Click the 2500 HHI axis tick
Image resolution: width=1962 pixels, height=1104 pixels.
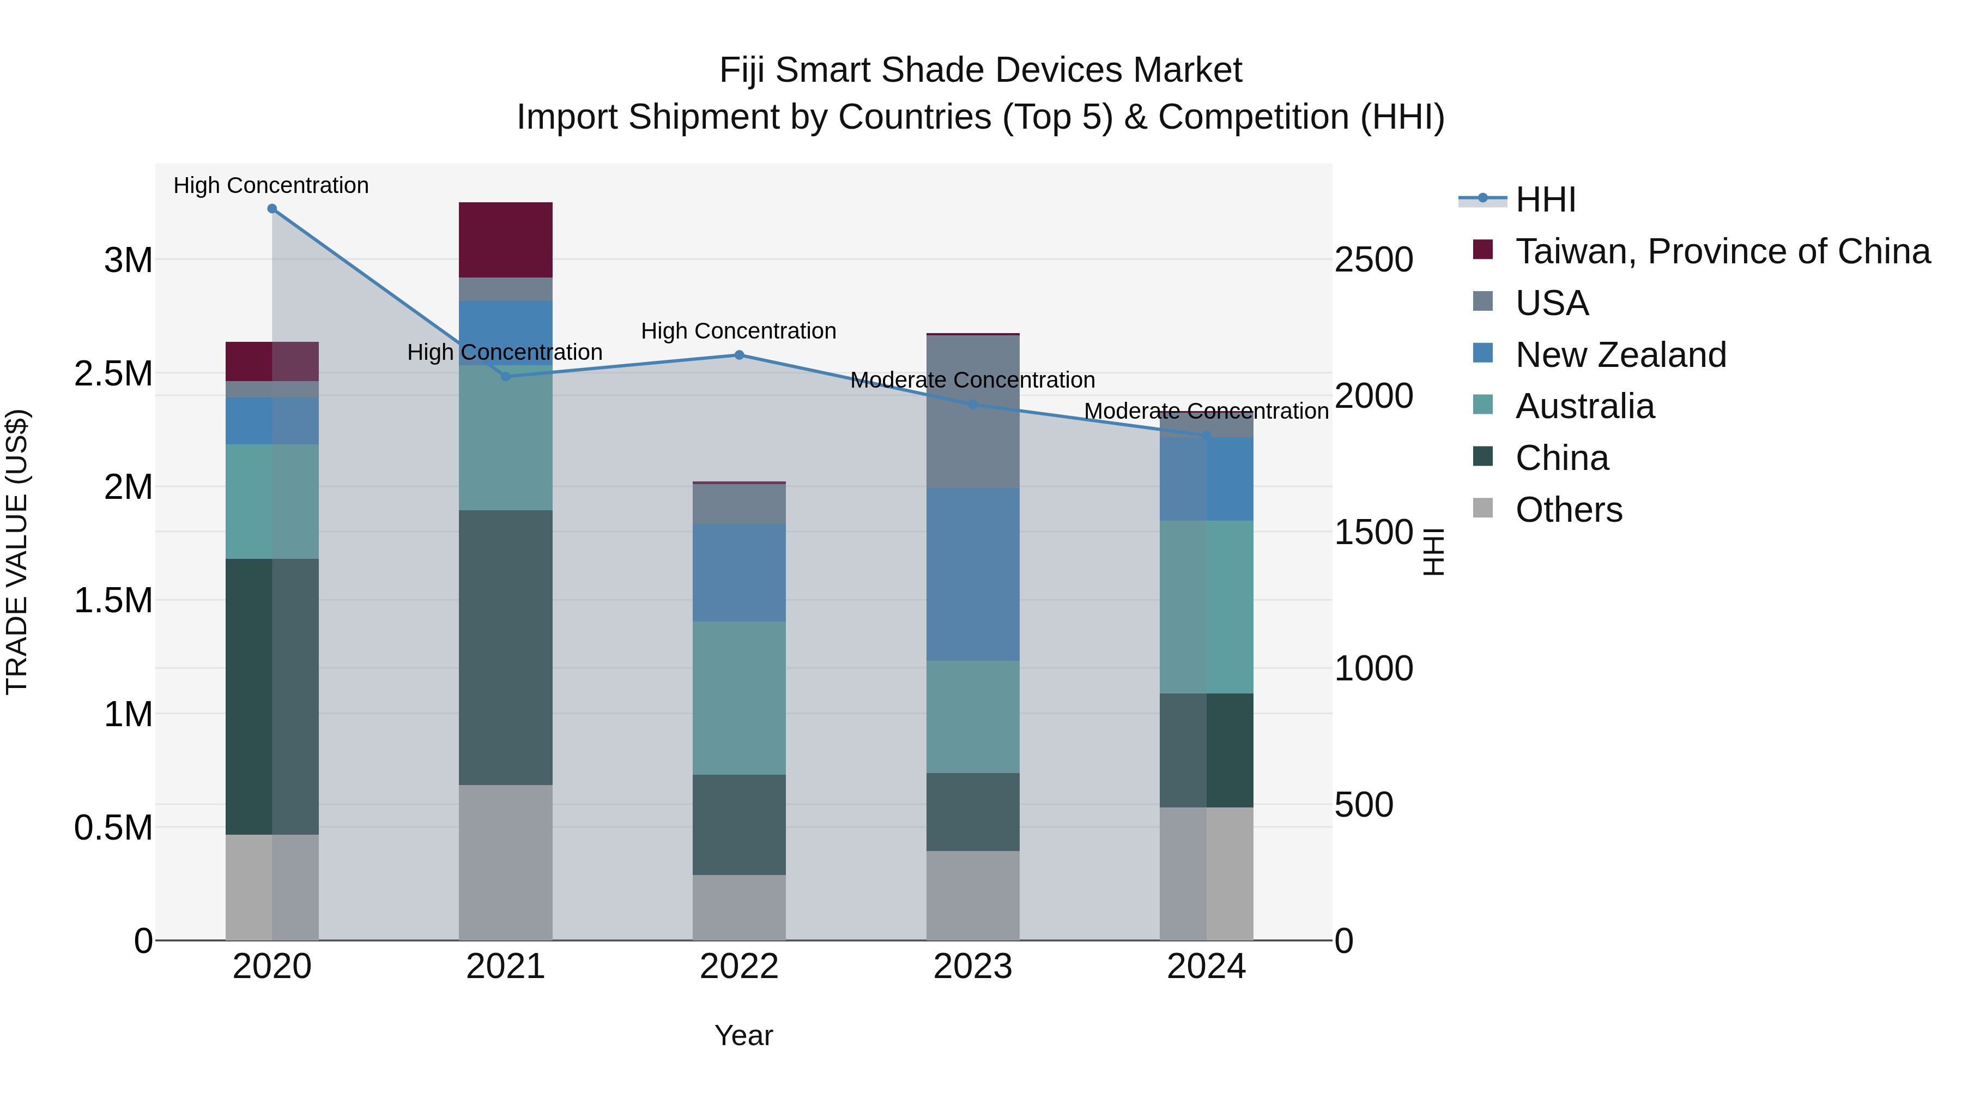pyautogui.click(x=1374, y=260)
